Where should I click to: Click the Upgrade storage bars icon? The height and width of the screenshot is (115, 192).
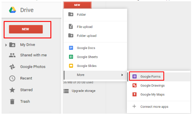click(x=66, y=91)
